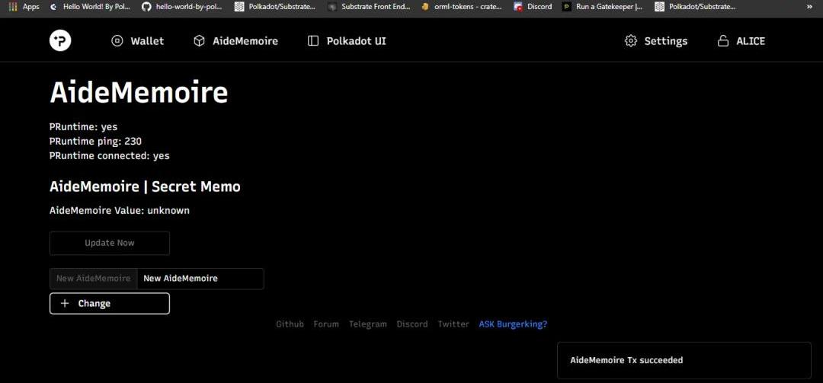Open Hello World! By Pol bookmark

(89, 7)
